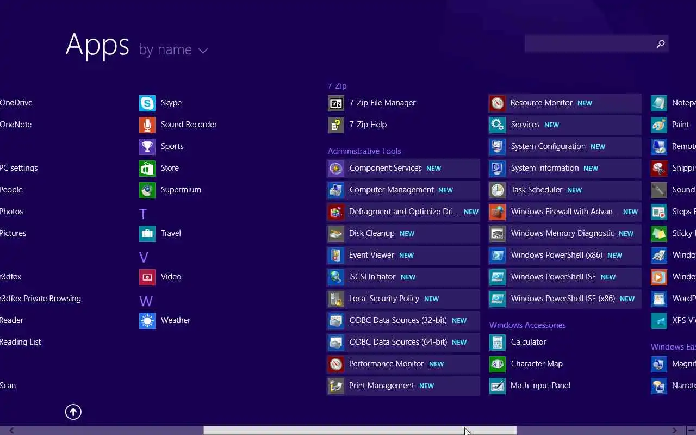Open the Reader app entry
The height and width of the screenshot is (435, 696).
tap(11, 320)
